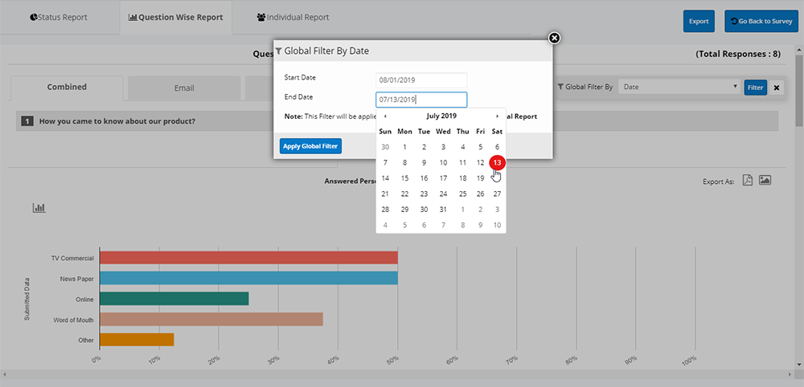Click Go Back to Survey button
The width and height of the screenshot is (804, 387).
click(761, 22)
